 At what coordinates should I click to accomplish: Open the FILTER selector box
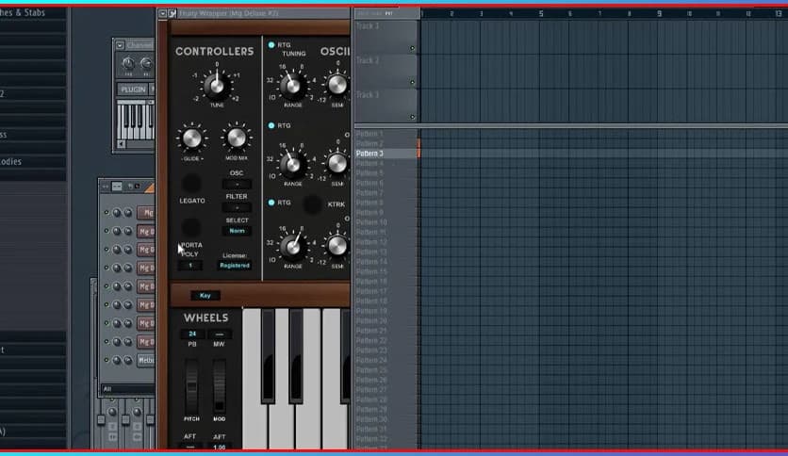237,207
